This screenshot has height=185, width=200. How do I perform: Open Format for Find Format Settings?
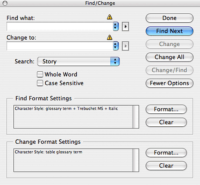pyautogui.click(x=166, y=109)
